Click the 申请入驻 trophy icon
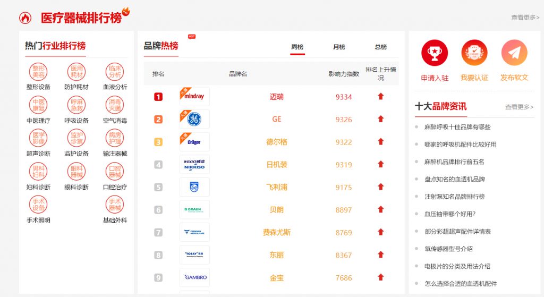Viewport: 544px width, 297px height. coord(435,53)
